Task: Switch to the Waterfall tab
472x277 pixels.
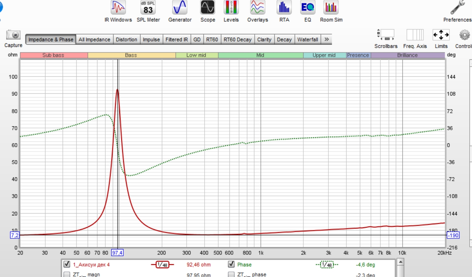Action: [x=308, y=39]
